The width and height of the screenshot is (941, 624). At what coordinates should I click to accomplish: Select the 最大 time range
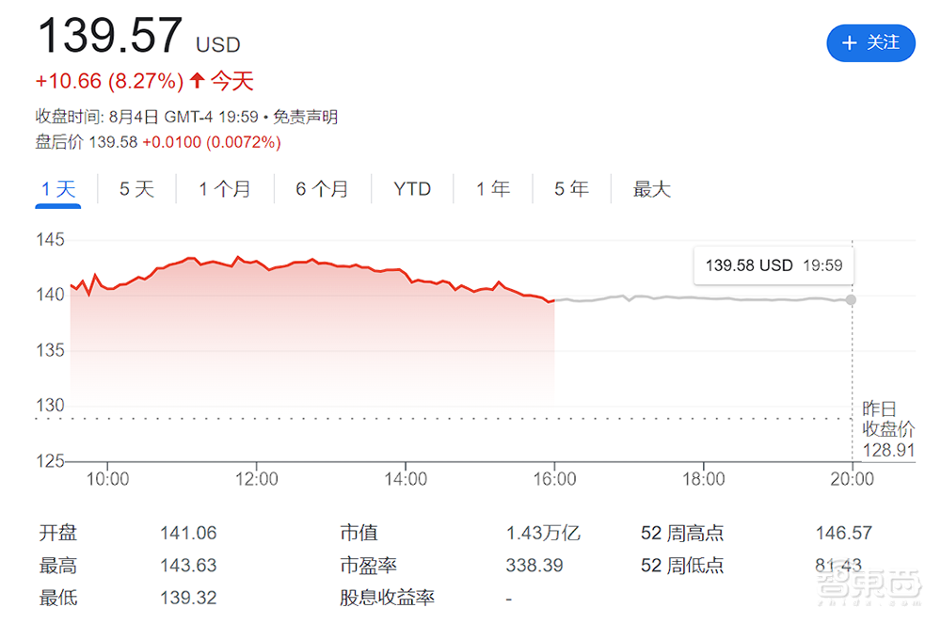[x=651, y=188]
